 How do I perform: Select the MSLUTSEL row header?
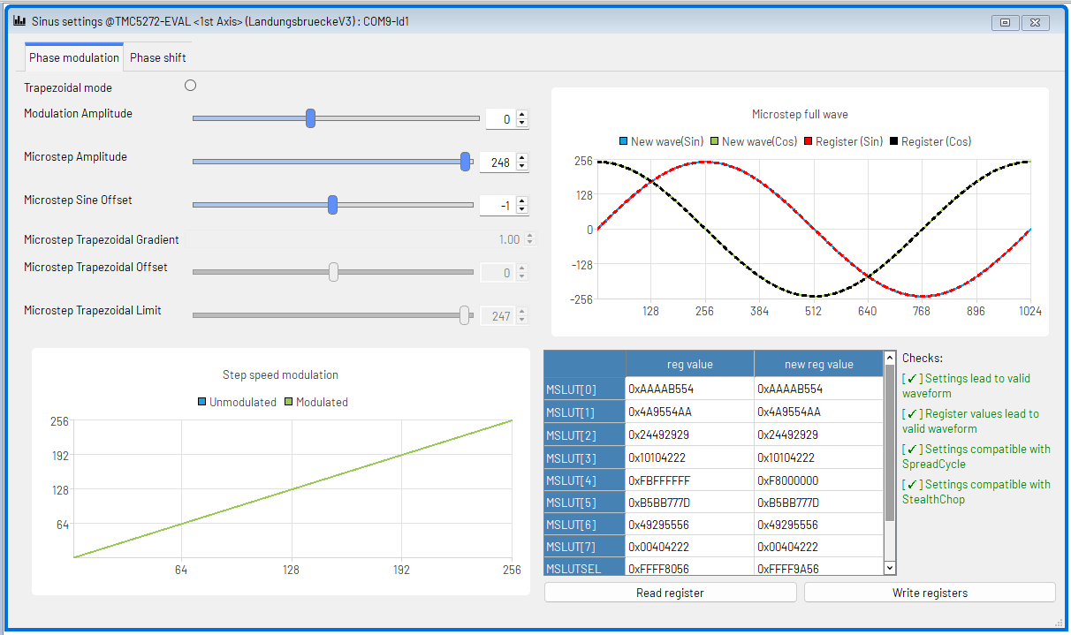(x=585, y=568)
